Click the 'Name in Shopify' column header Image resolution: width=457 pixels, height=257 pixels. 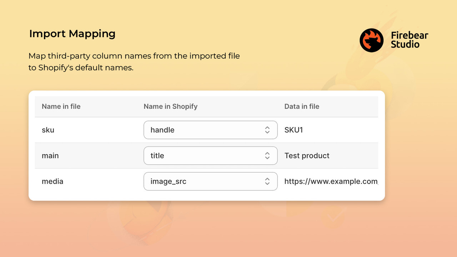(x=170, y=106)
